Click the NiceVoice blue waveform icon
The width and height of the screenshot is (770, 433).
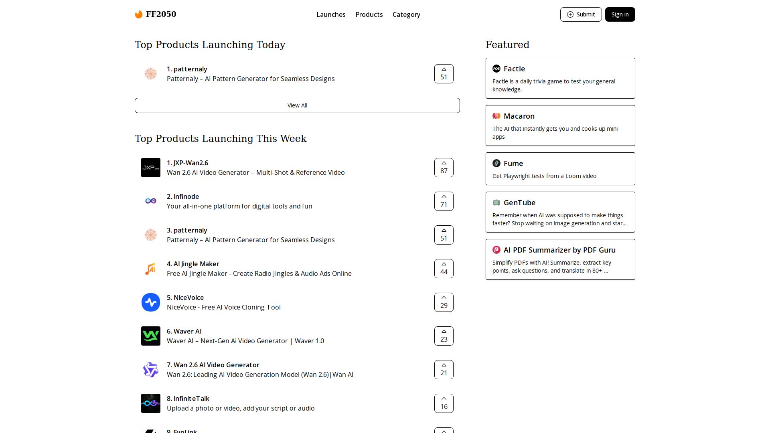(151, 302)
